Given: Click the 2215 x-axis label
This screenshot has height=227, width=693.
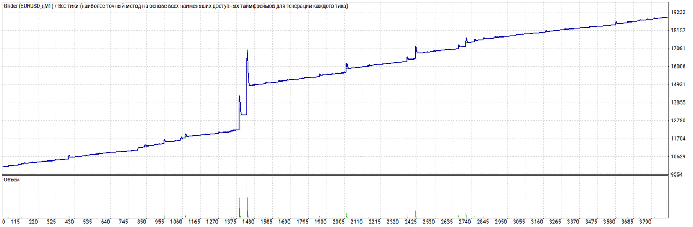Looking at the screenshot, I should coord(374,221).
